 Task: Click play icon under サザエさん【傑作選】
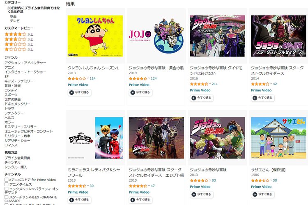coord(255,194)
